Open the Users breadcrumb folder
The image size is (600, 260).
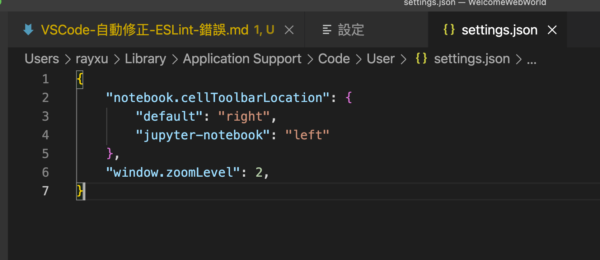42,59
